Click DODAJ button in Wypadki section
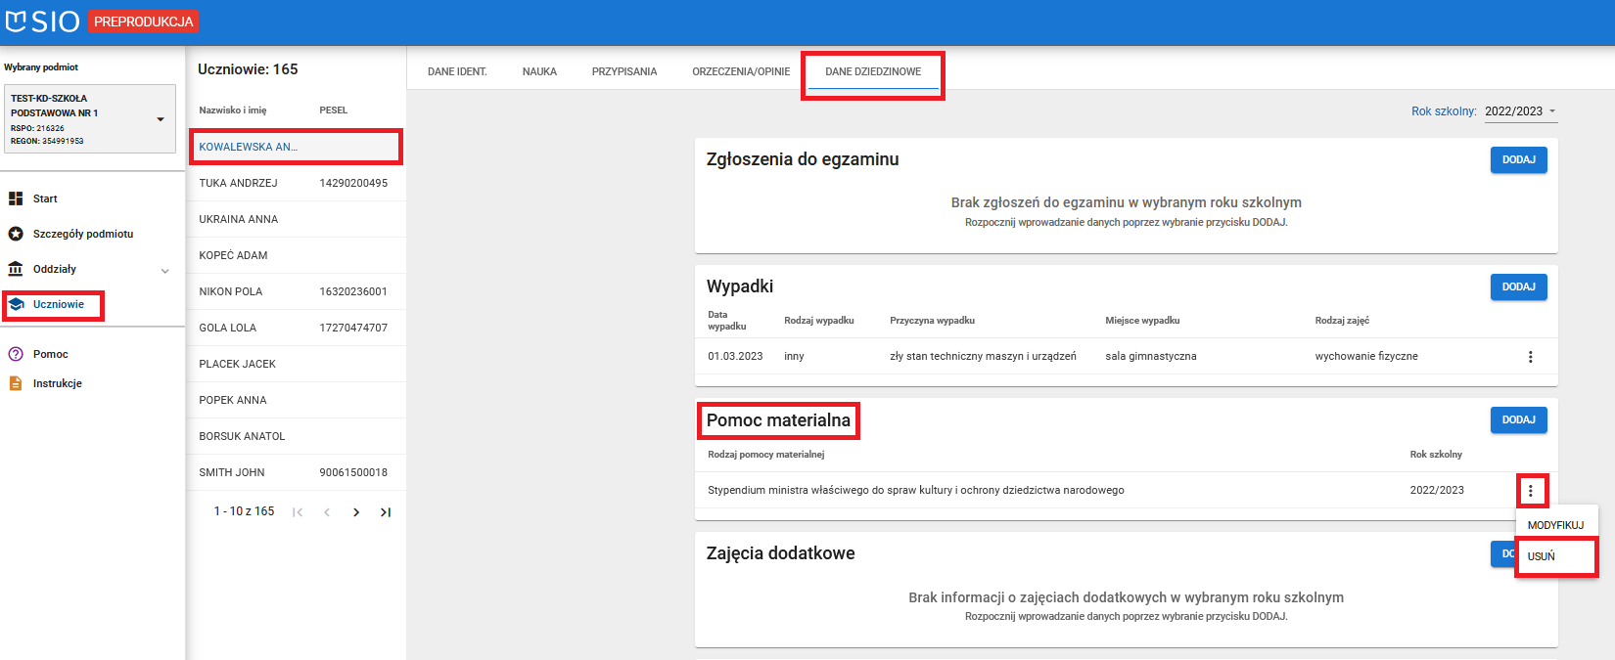 point(1518,286)
